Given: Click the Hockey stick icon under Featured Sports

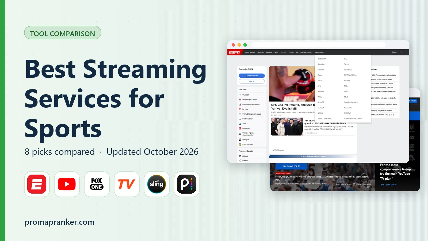Looking at the screenshot, I should 240,160.
